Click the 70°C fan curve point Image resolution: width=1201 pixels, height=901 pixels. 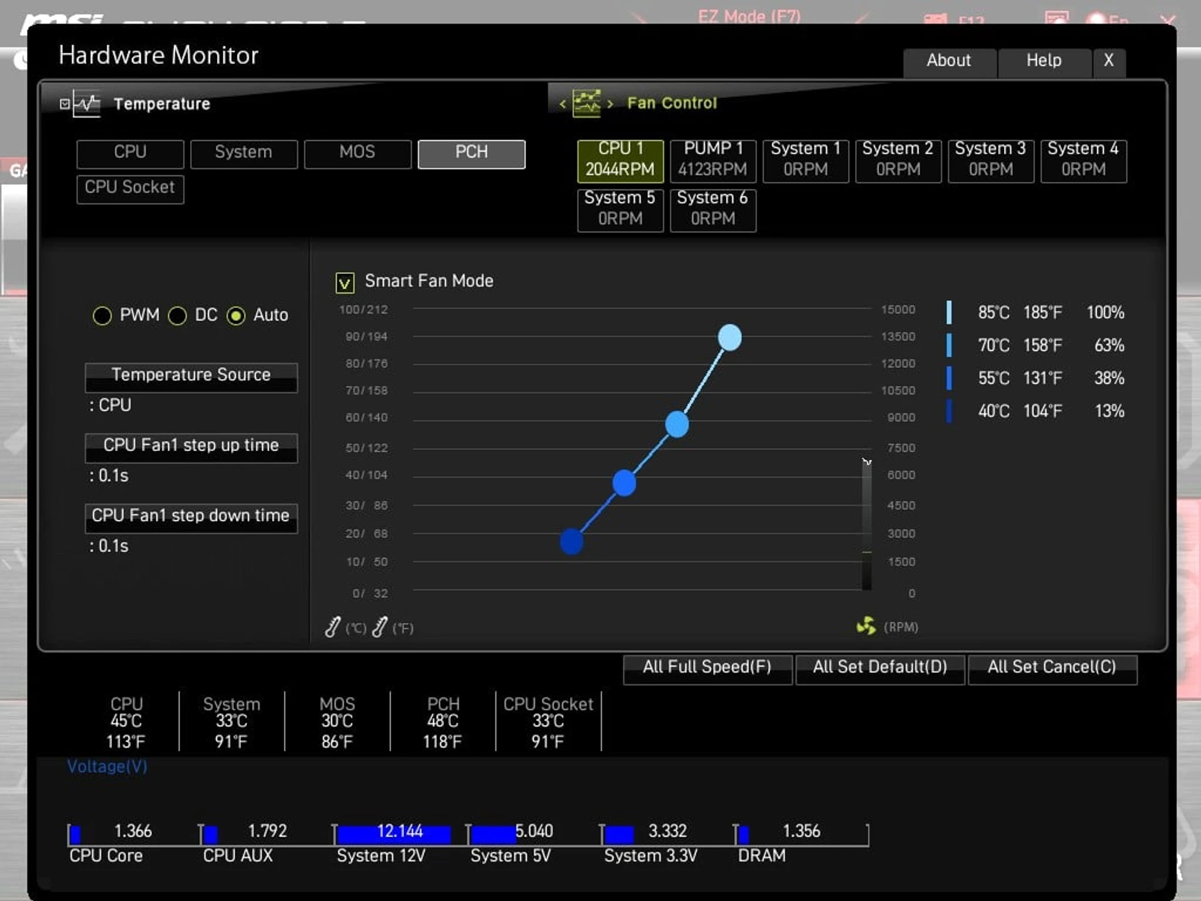pos(677,424)
